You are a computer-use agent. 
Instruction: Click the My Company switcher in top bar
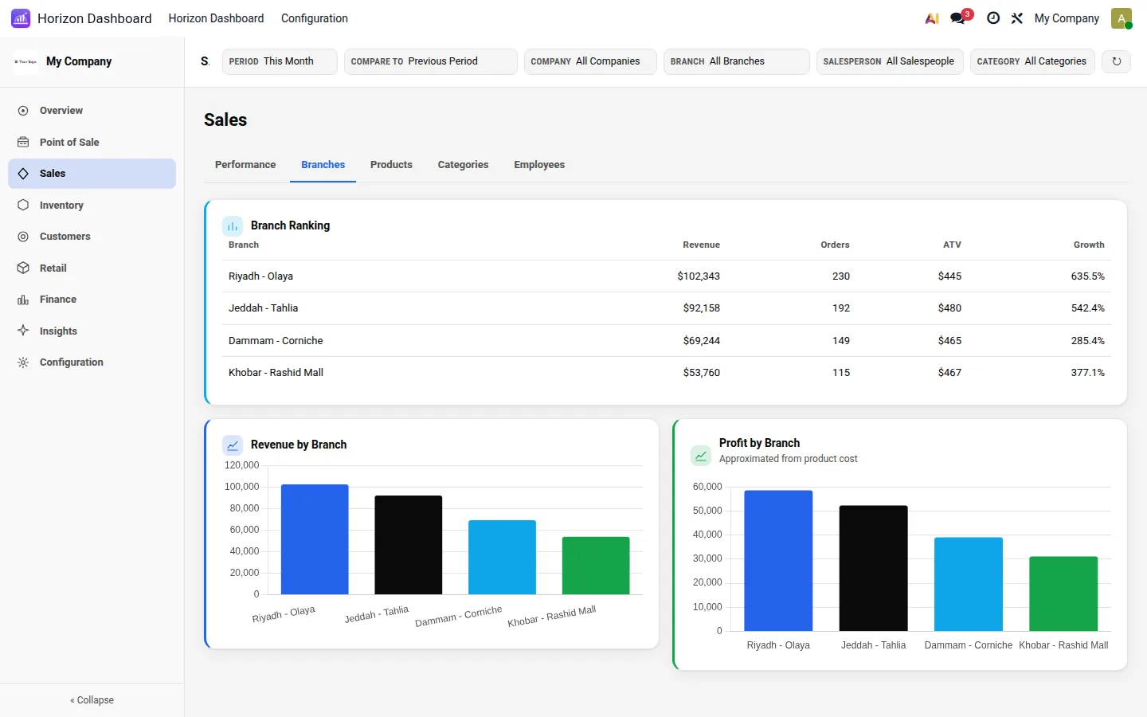(1067, 18)
